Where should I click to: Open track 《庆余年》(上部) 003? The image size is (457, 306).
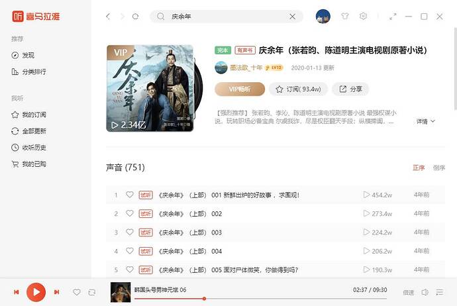click(x=189, y=232)
